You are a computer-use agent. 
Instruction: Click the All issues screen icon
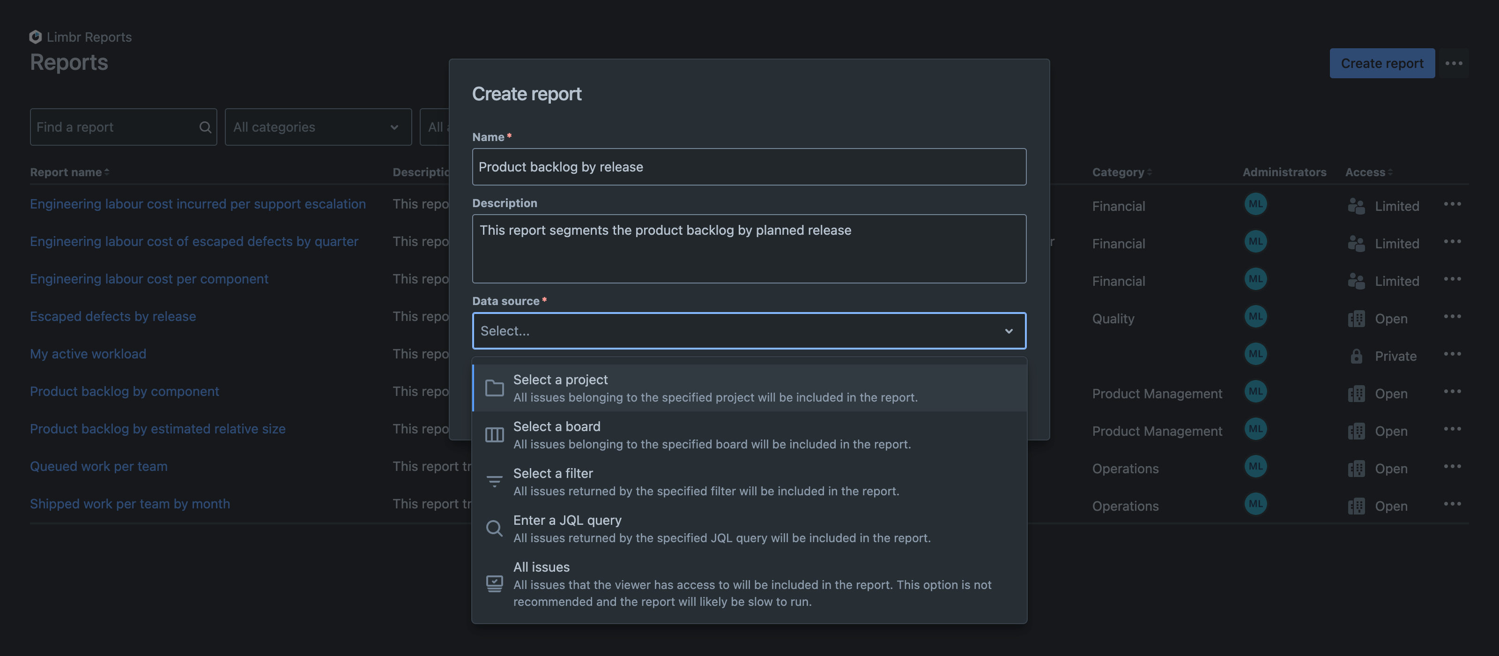tap(494, 584)
